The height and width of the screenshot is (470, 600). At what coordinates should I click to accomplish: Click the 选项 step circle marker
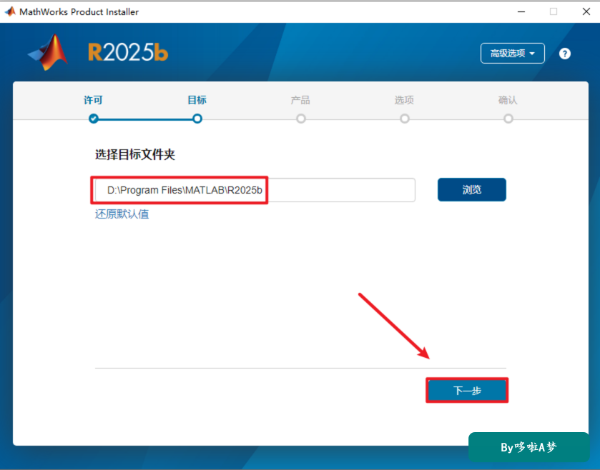(405, 119)
